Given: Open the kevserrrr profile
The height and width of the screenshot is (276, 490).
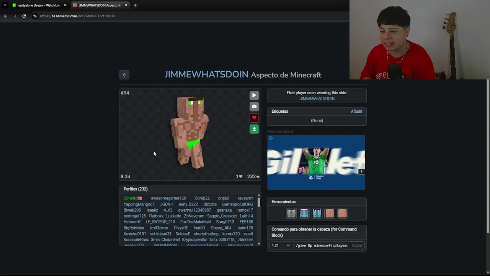Looking at the screenshot, I should click(x=245, y=198).
